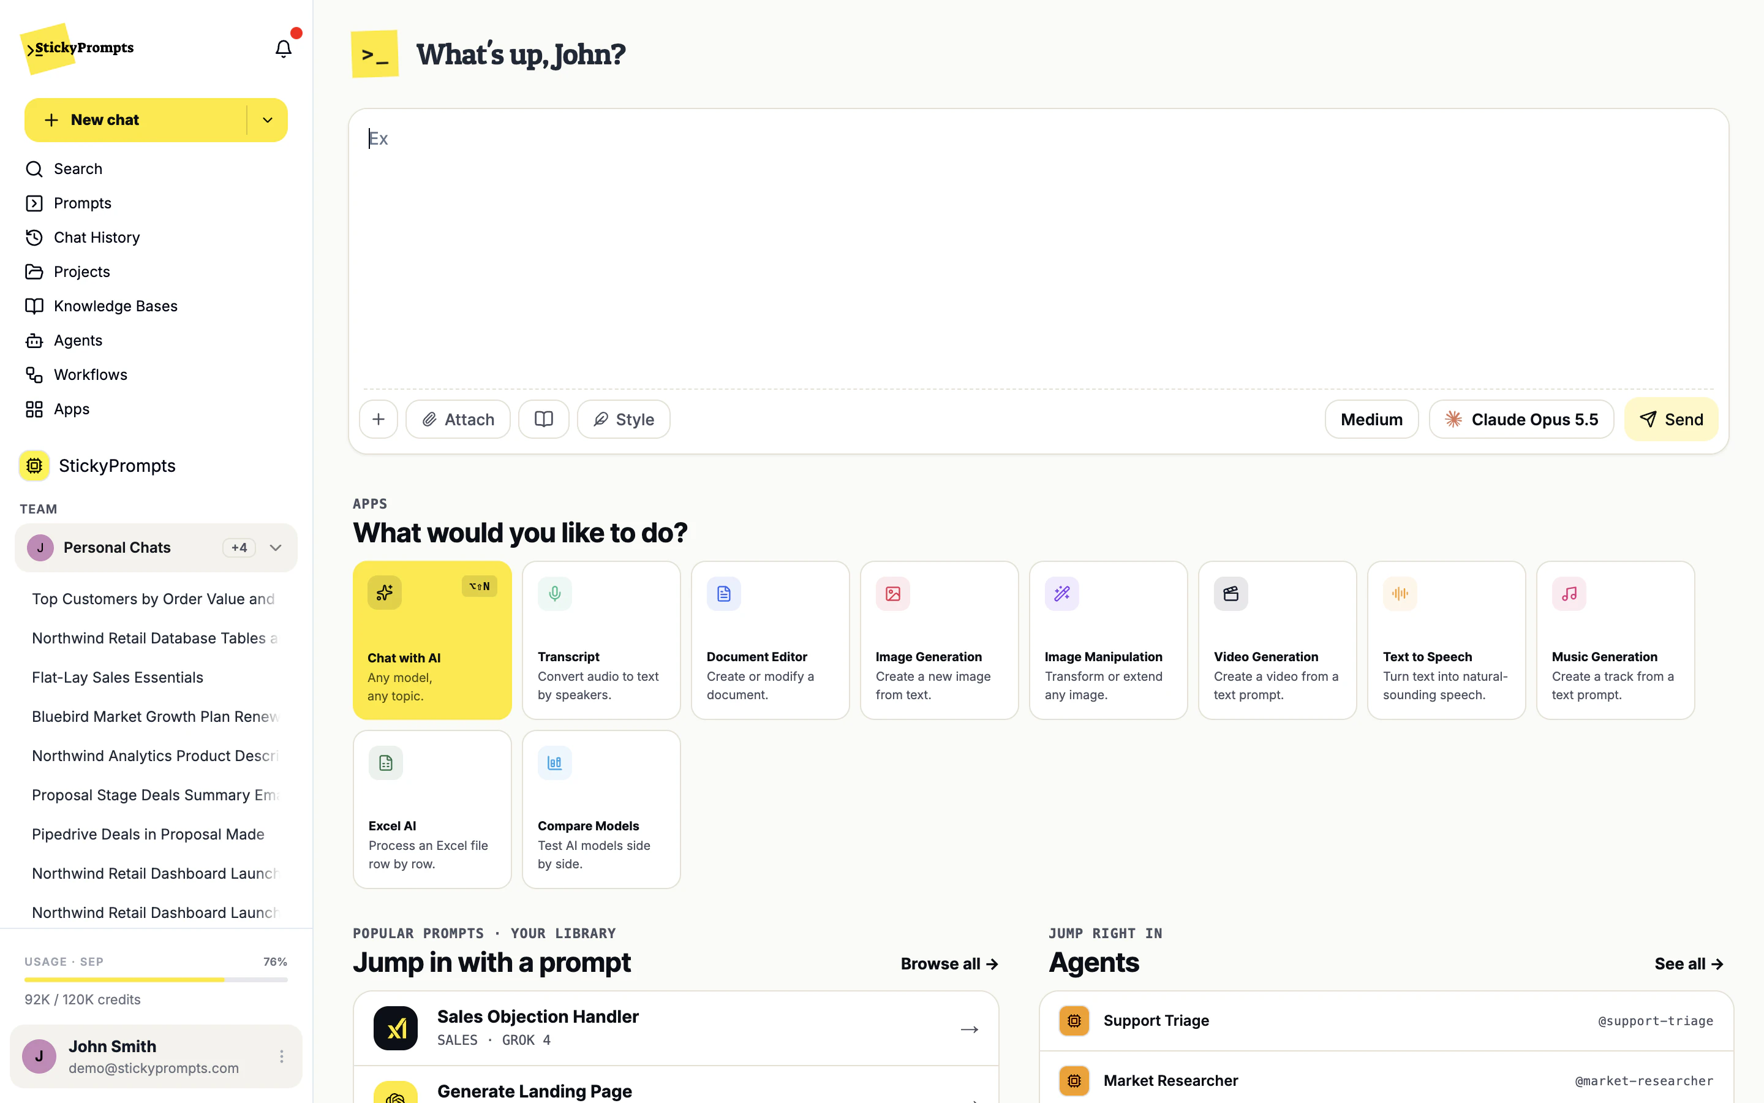1764x1103 pixels.
Task: Click the StickyPrompts logo
Action: pos(77,48)
